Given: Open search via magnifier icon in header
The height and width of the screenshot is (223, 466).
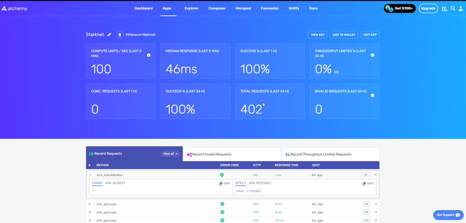Looking at the screenshot, I should 453,9.
